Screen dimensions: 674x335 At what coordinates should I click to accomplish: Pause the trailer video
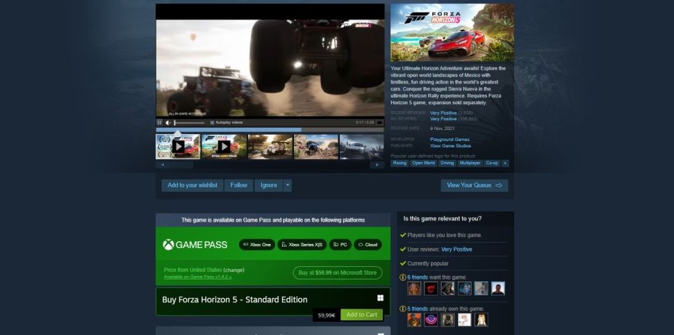pos(159,122)
